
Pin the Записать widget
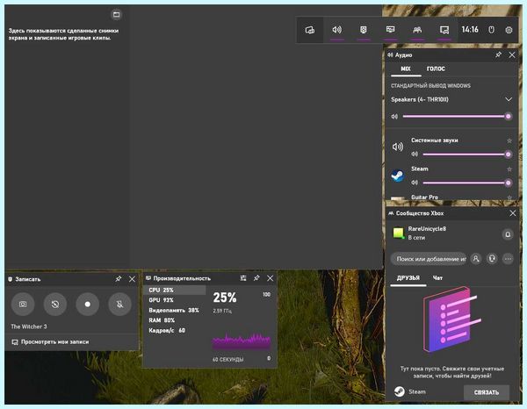119,279
